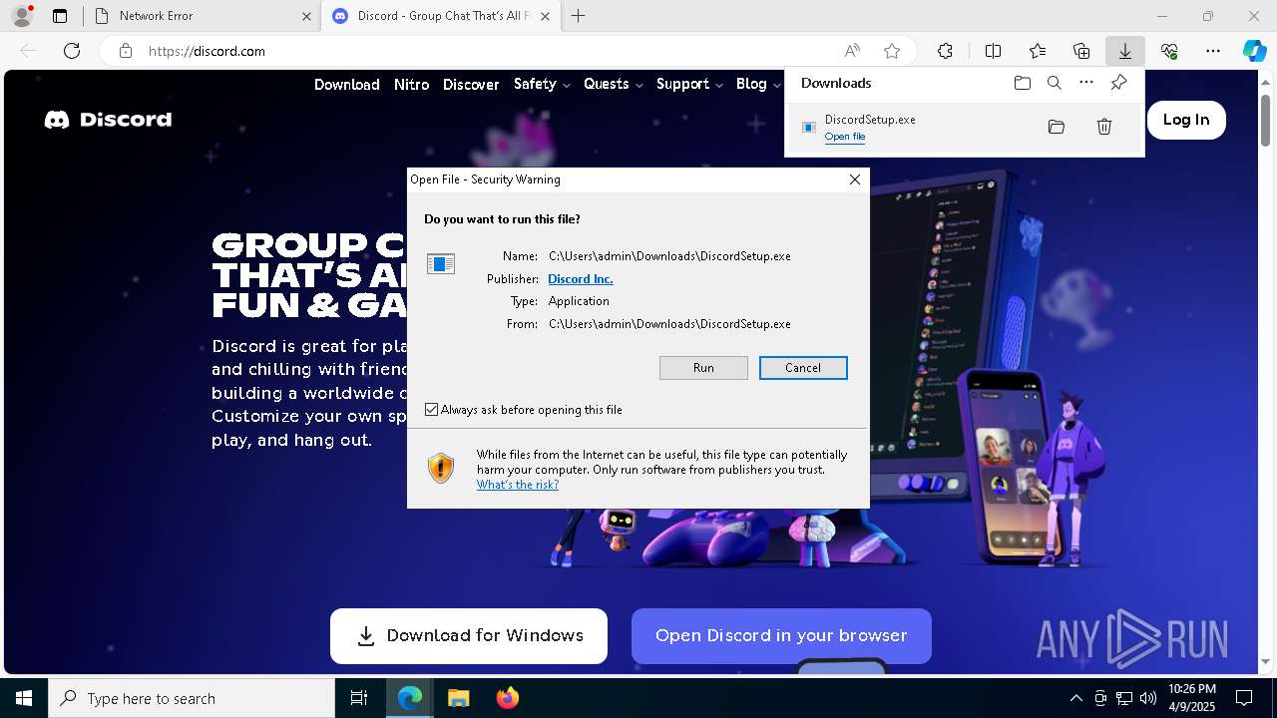1277x718 pixels.
Task: Open Discover in Discord navigation
Action: point(471,85)
